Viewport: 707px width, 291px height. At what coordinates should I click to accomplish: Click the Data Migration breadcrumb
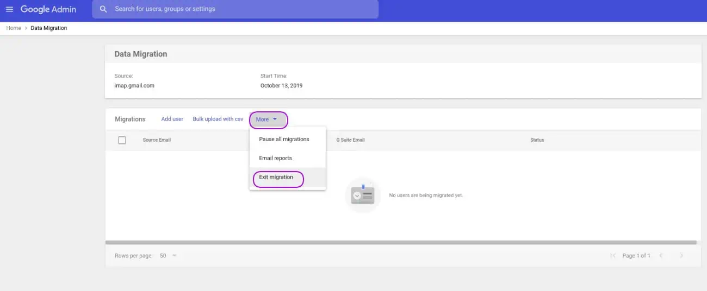49,28
